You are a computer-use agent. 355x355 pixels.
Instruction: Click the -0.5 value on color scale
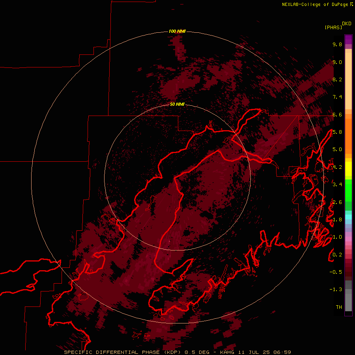pos(336,272)
